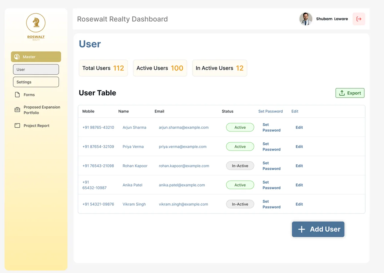Click the plus icon on Add User
Image resolution: width=384 pixels, height=273 pixels.
tap(301, 229)
